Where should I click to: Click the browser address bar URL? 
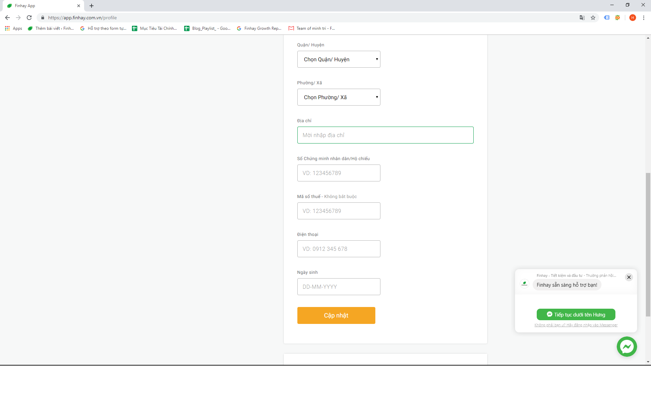82,18
